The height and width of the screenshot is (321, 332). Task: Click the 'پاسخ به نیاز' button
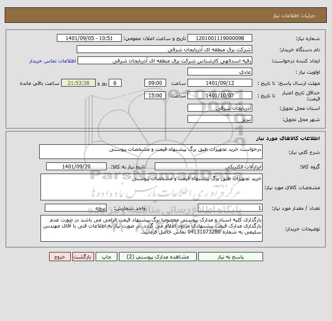pyautogui.click(x=231, y=257)
